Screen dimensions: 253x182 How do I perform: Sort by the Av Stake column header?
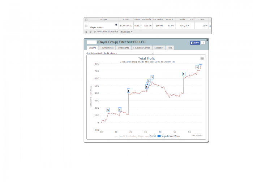(158, 19)
